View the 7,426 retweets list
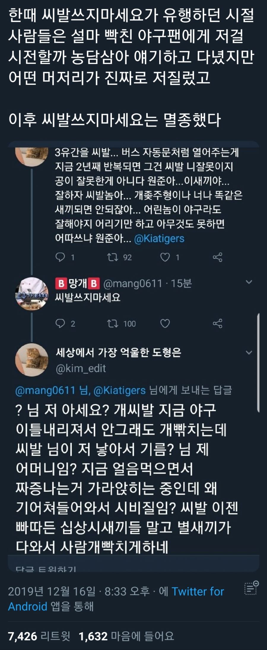 [x=39, y=636]
